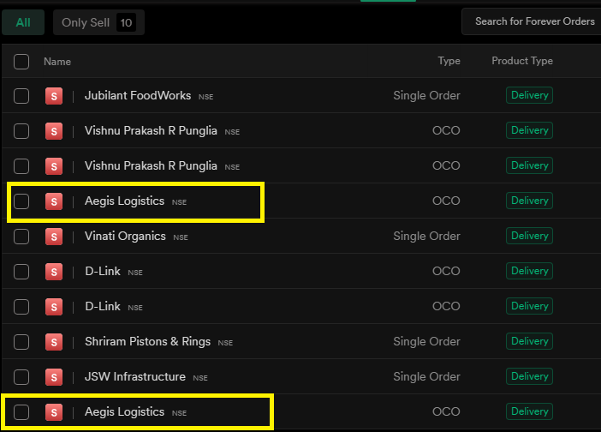601x432 pixels.
Task: Tick the Shriram Pistons & Rings checkbox
Action: (21, 342)
